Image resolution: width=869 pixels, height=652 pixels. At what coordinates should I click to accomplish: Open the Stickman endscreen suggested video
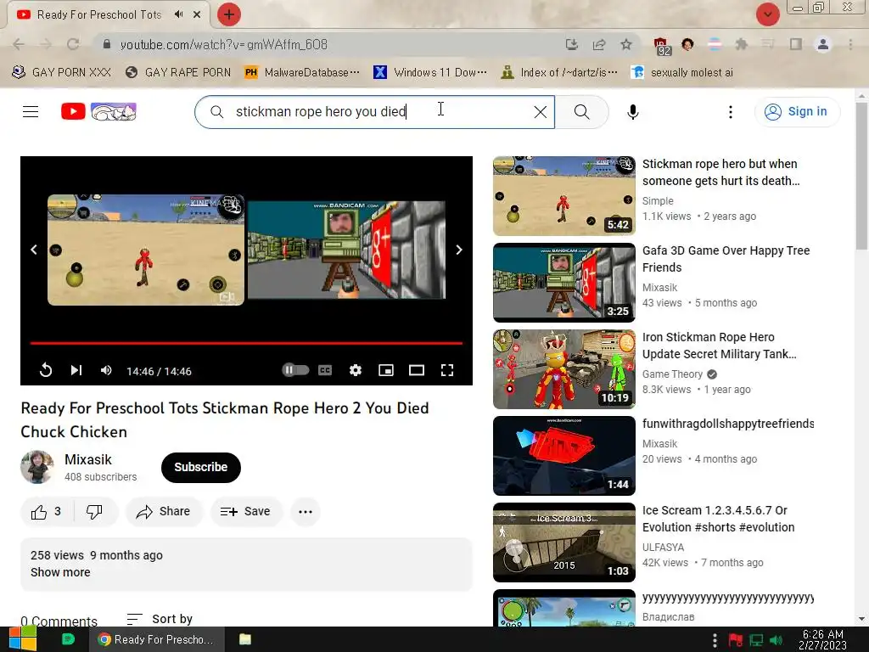[146, 250]
